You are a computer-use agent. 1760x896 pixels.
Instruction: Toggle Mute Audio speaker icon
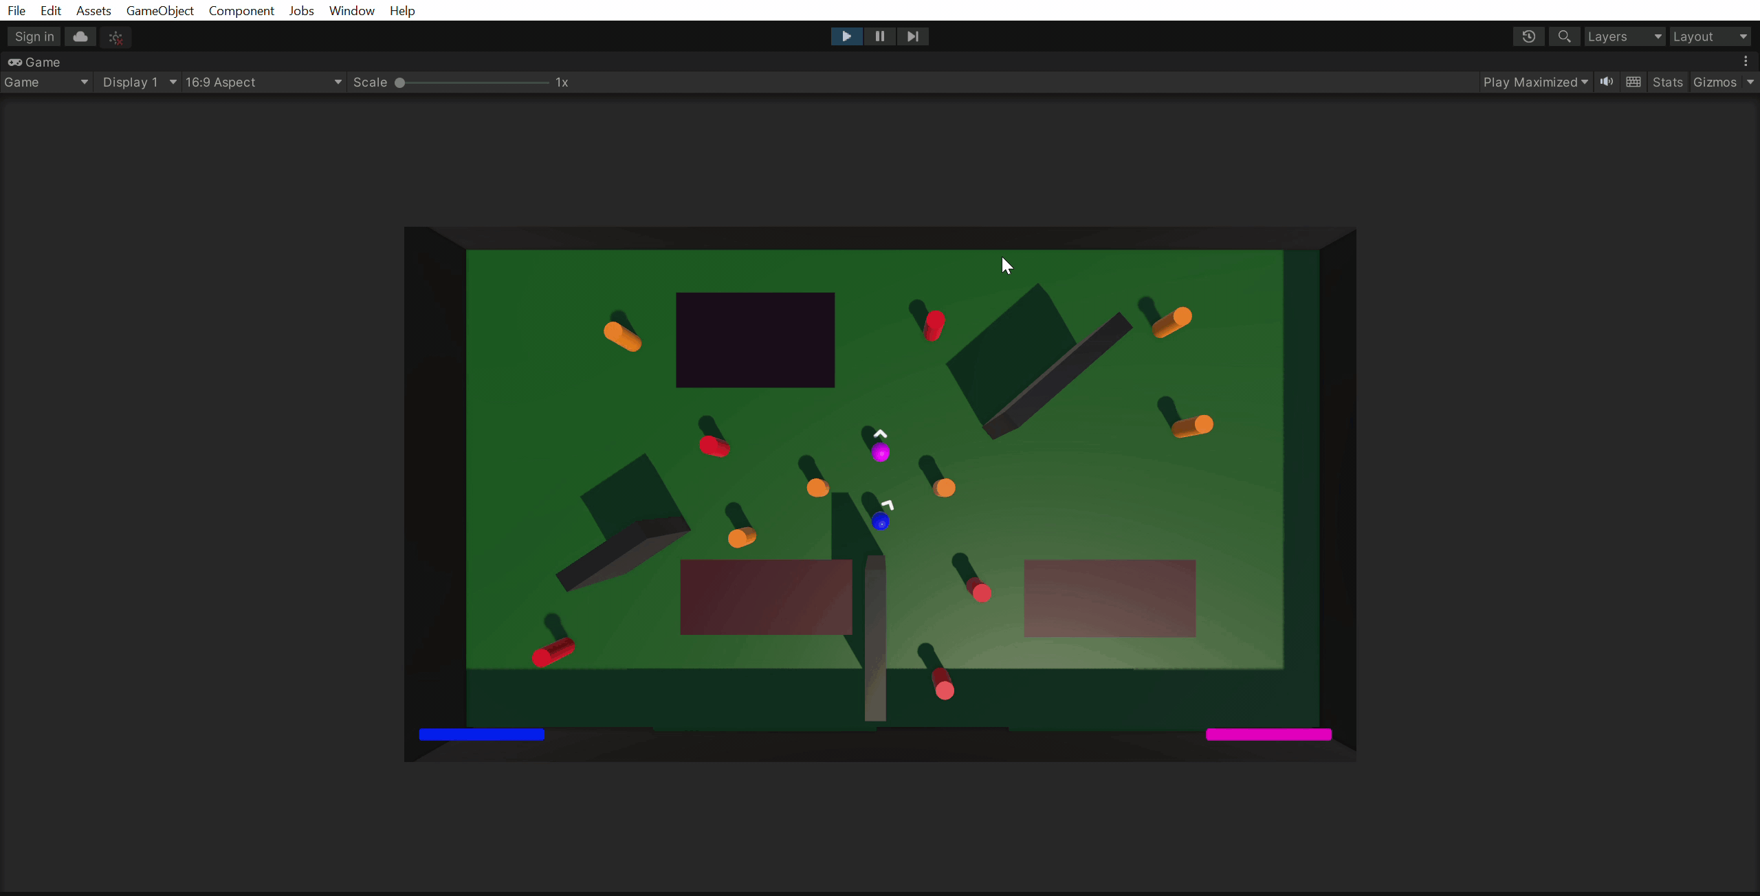point(1607,82)
